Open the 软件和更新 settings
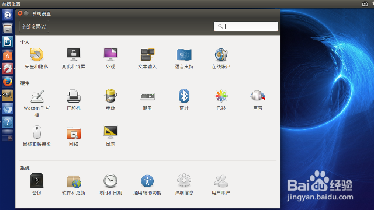This screenshot has width=374, height=210. [x=74, y=184]
